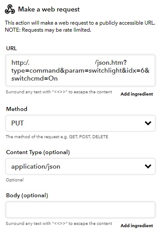This screenshot has width=161, height=232.
Task: Expand the Content Type chevron arrow
Action: click(148, 166)
